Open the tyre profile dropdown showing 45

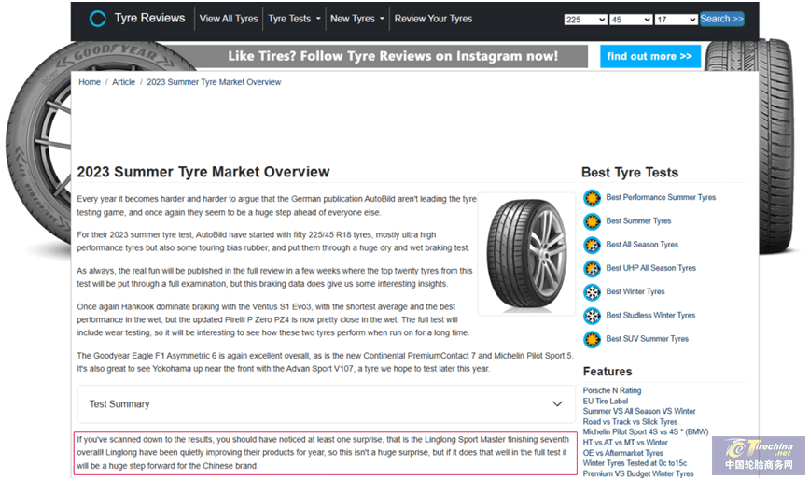[631, 20]
